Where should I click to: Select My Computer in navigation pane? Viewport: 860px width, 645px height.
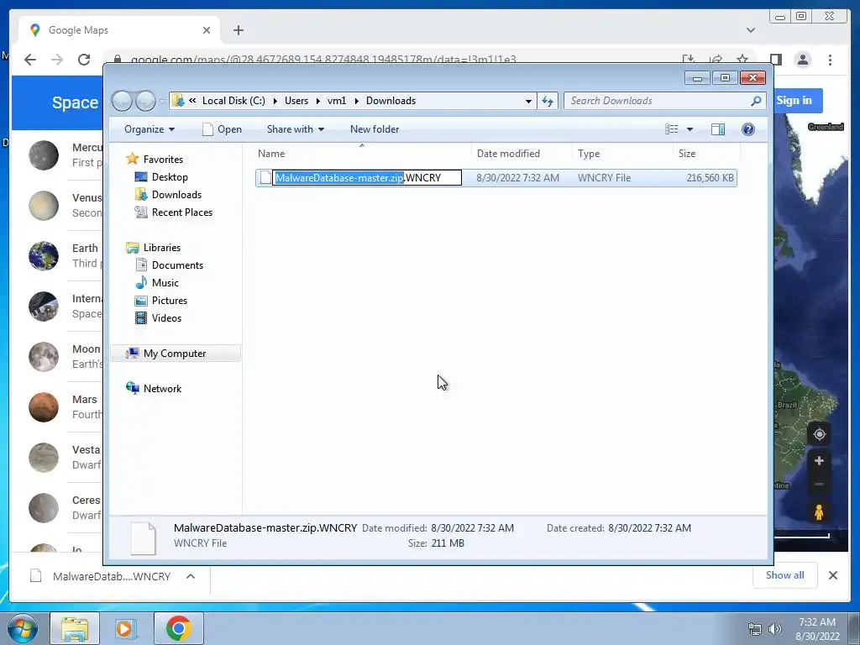pyautogui.click(x=175, y=354)
